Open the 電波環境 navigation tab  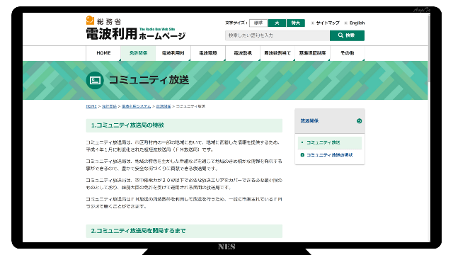208,53
